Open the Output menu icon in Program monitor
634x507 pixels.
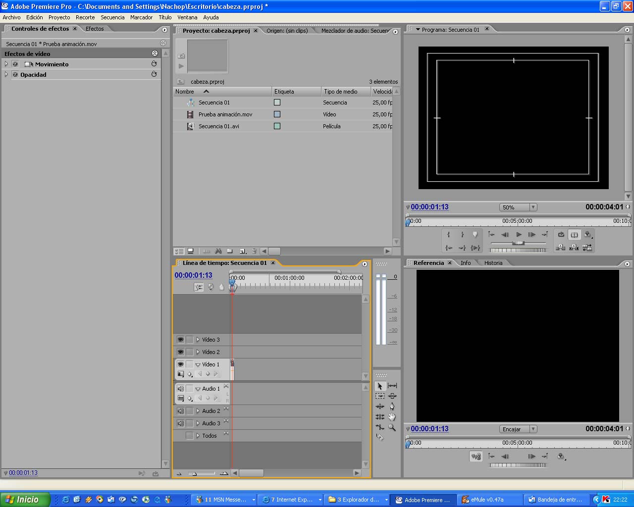click(x=588, y=235)
